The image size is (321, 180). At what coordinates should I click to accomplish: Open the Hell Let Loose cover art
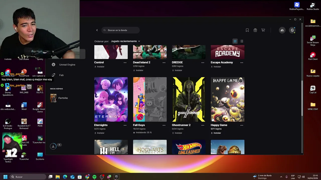click(x=111, y=147)
